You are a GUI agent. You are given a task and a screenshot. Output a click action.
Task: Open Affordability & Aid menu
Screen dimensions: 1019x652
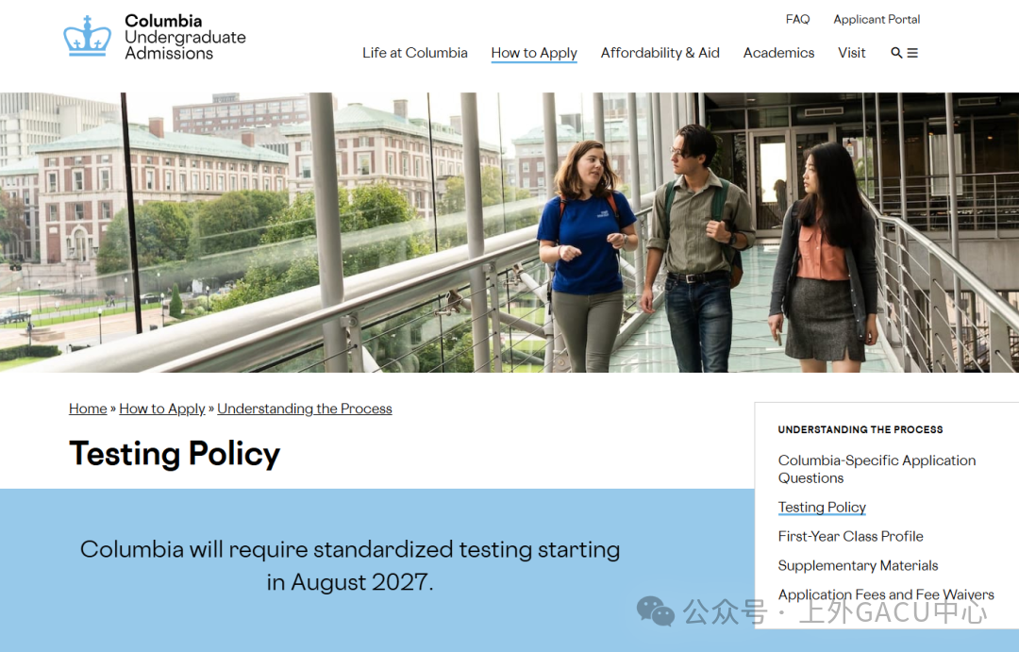coord(660,53)
